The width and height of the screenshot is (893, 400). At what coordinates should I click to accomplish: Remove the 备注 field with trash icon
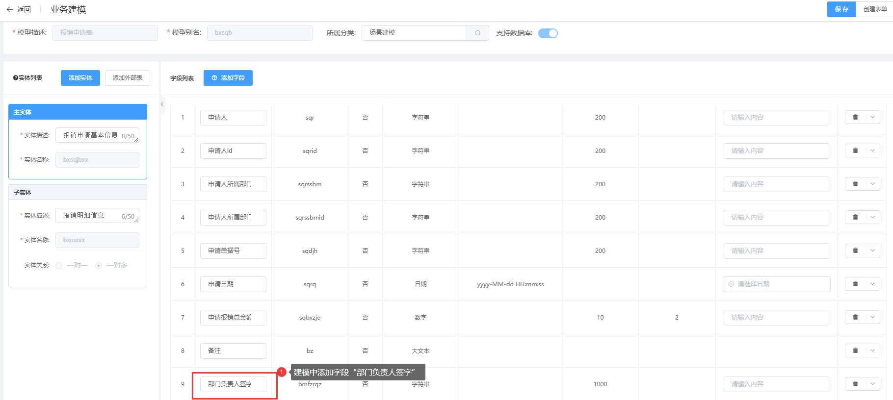(855, 350)
